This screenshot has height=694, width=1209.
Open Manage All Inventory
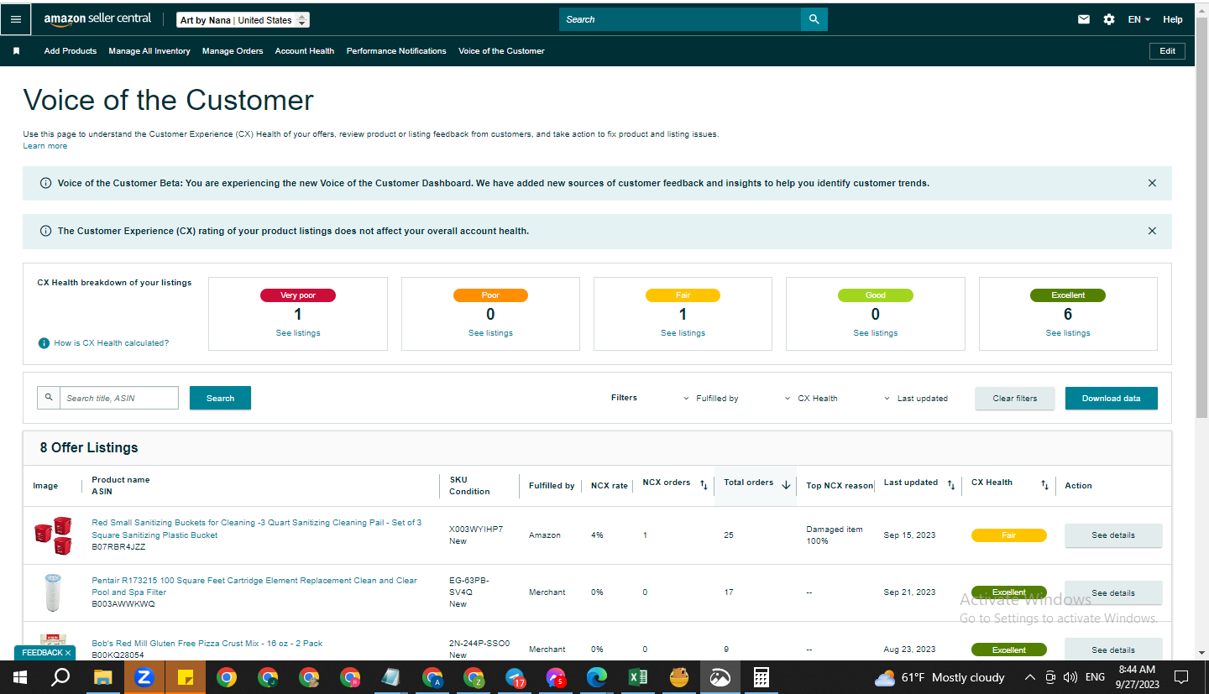tap(149, 51)
